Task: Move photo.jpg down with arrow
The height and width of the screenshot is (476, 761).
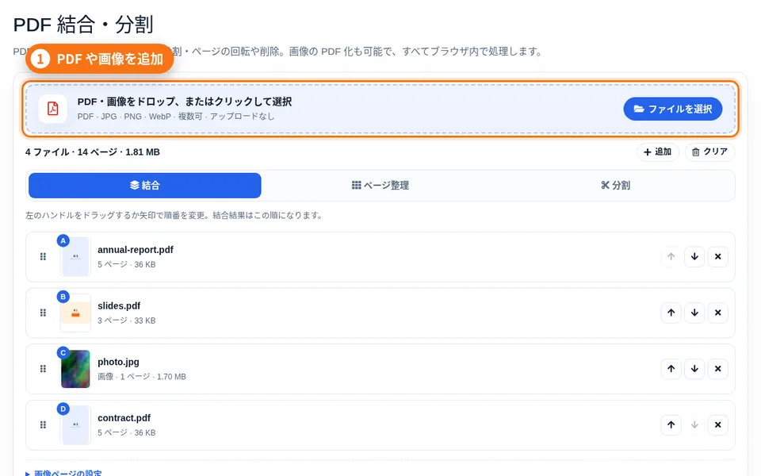Action: click(x=694, y=369)
